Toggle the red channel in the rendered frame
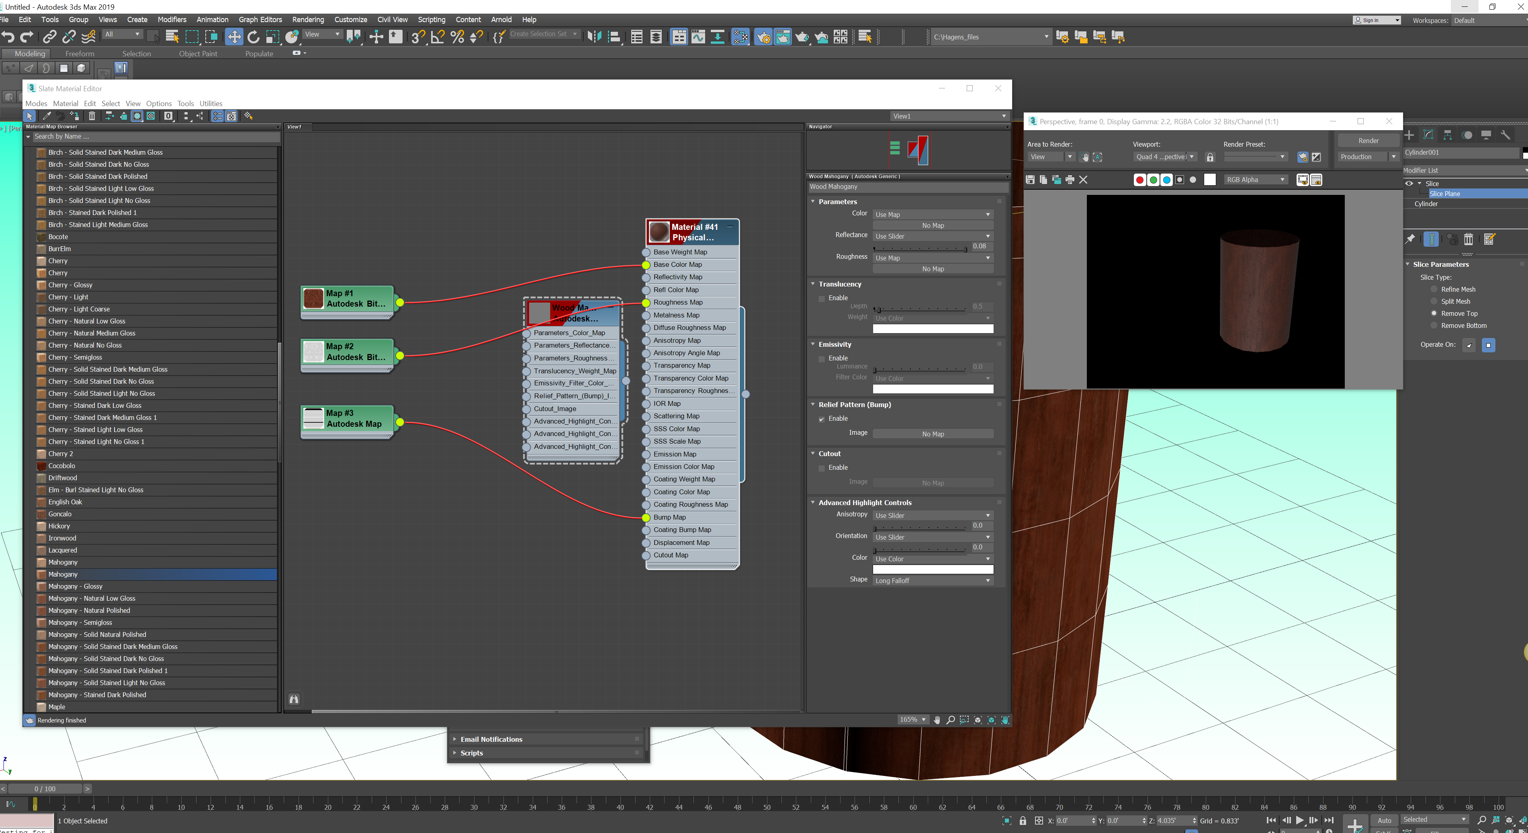This screenshot has height=833, width=1528. point(1139,179)
